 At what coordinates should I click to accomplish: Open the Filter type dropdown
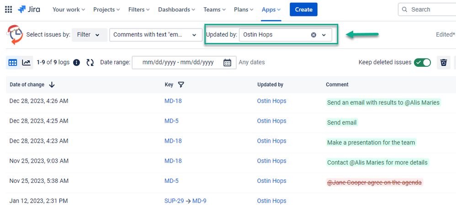click(90, 35)
